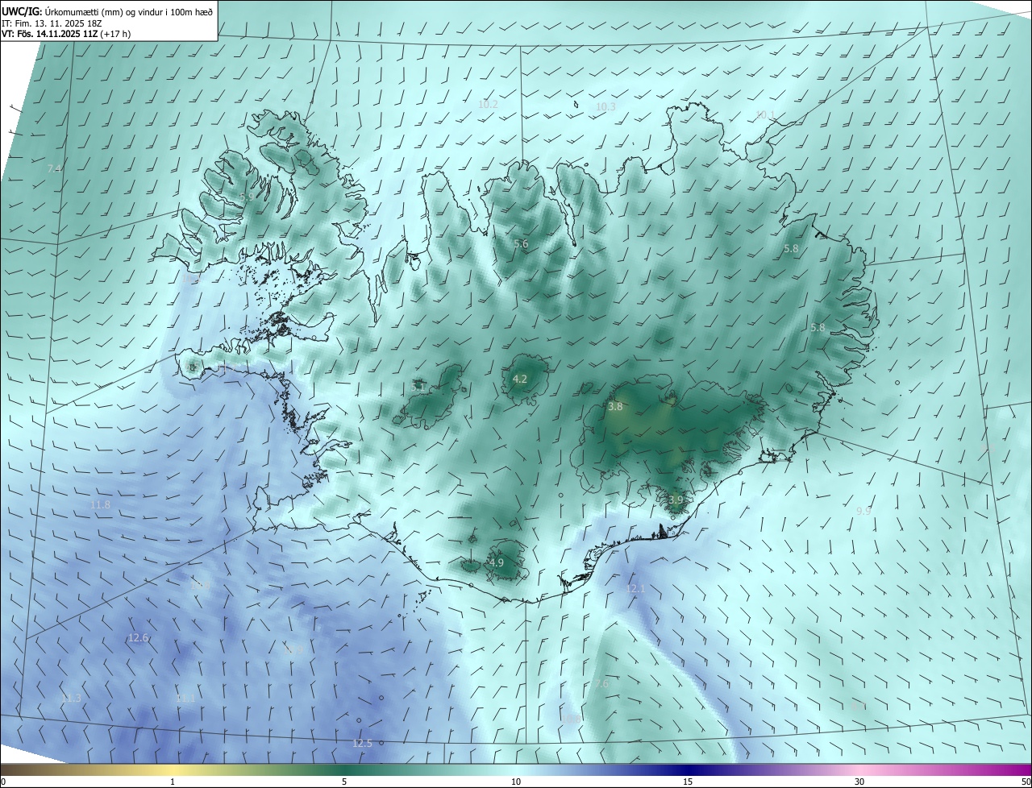Click the 50 tick label on the color scale

(1026, 782)
